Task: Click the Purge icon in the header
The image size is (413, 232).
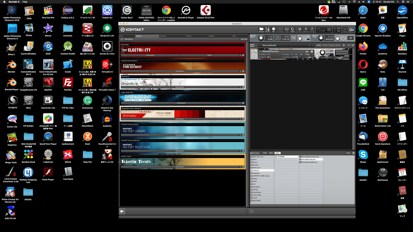Action: [x=312, y=30]
